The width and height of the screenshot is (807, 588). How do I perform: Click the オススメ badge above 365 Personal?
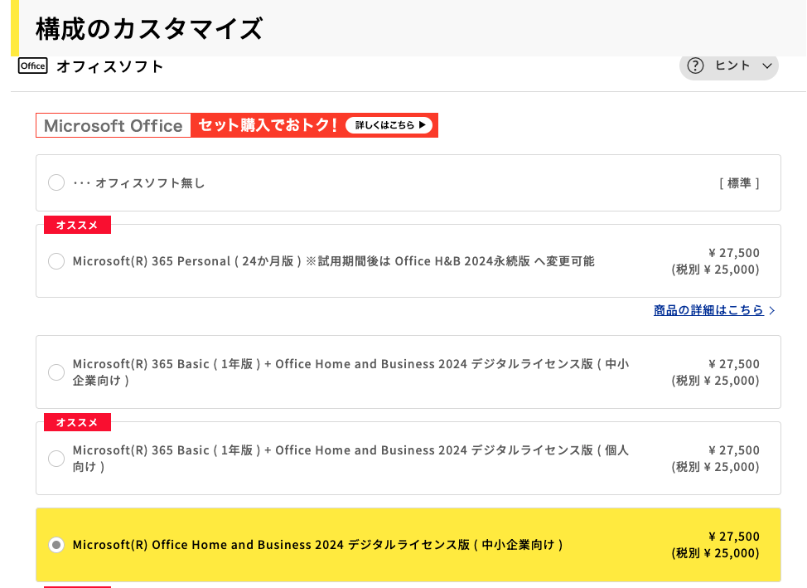point(77,226)
